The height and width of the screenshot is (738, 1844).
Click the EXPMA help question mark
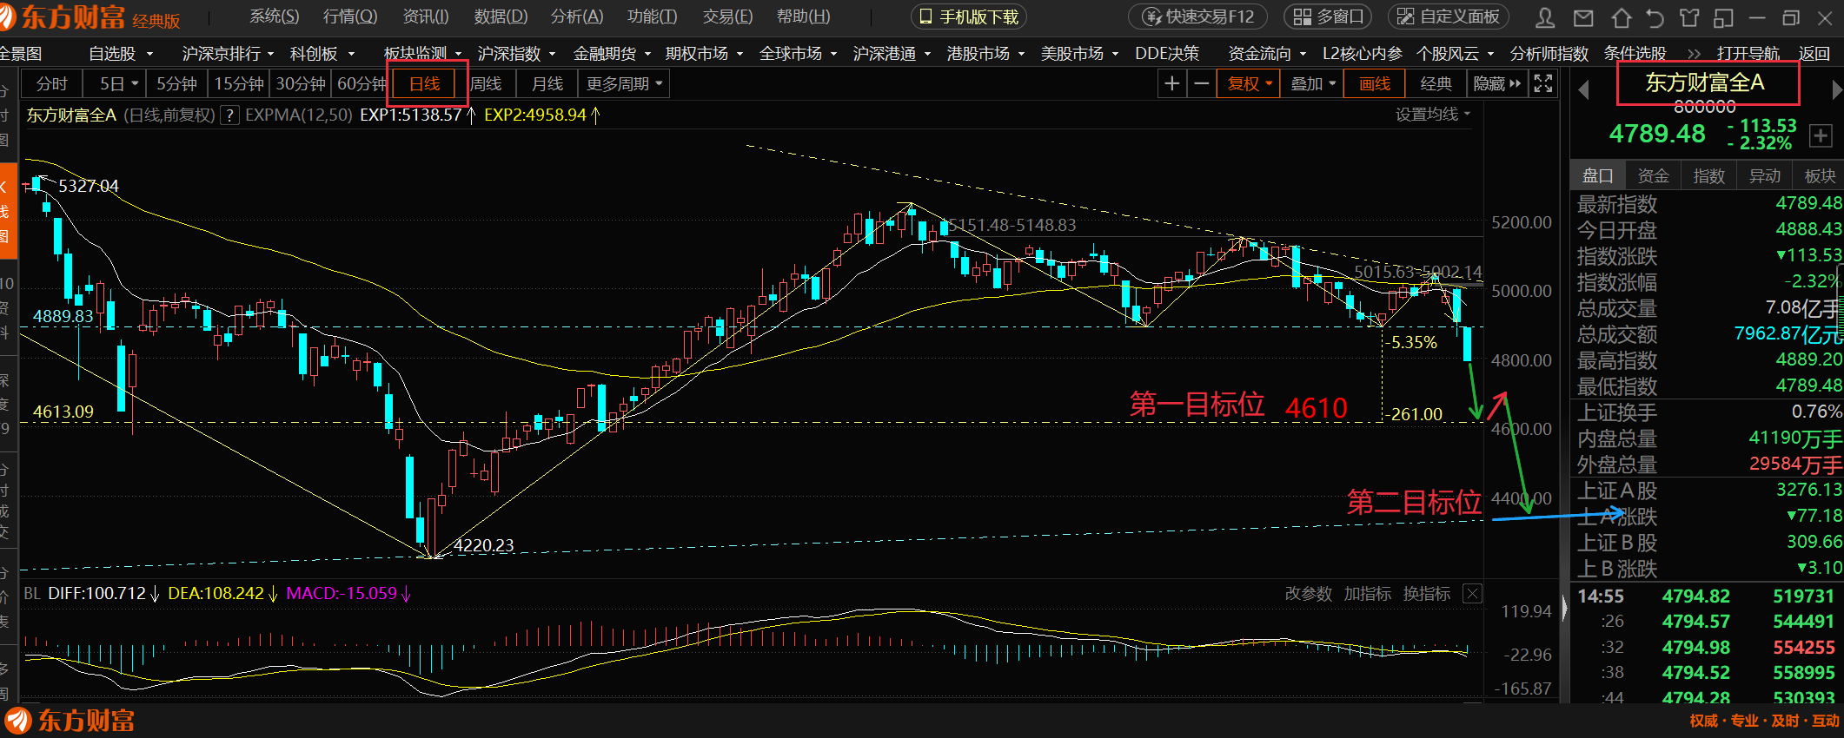[x=229, y=115]
